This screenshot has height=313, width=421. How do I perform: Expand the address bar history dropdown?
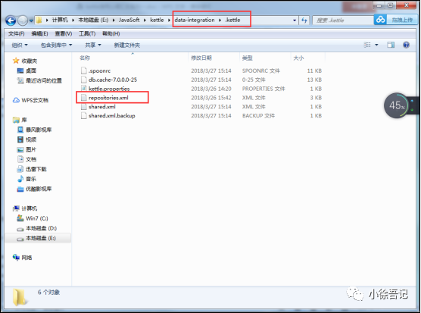(x=295, y=20)
